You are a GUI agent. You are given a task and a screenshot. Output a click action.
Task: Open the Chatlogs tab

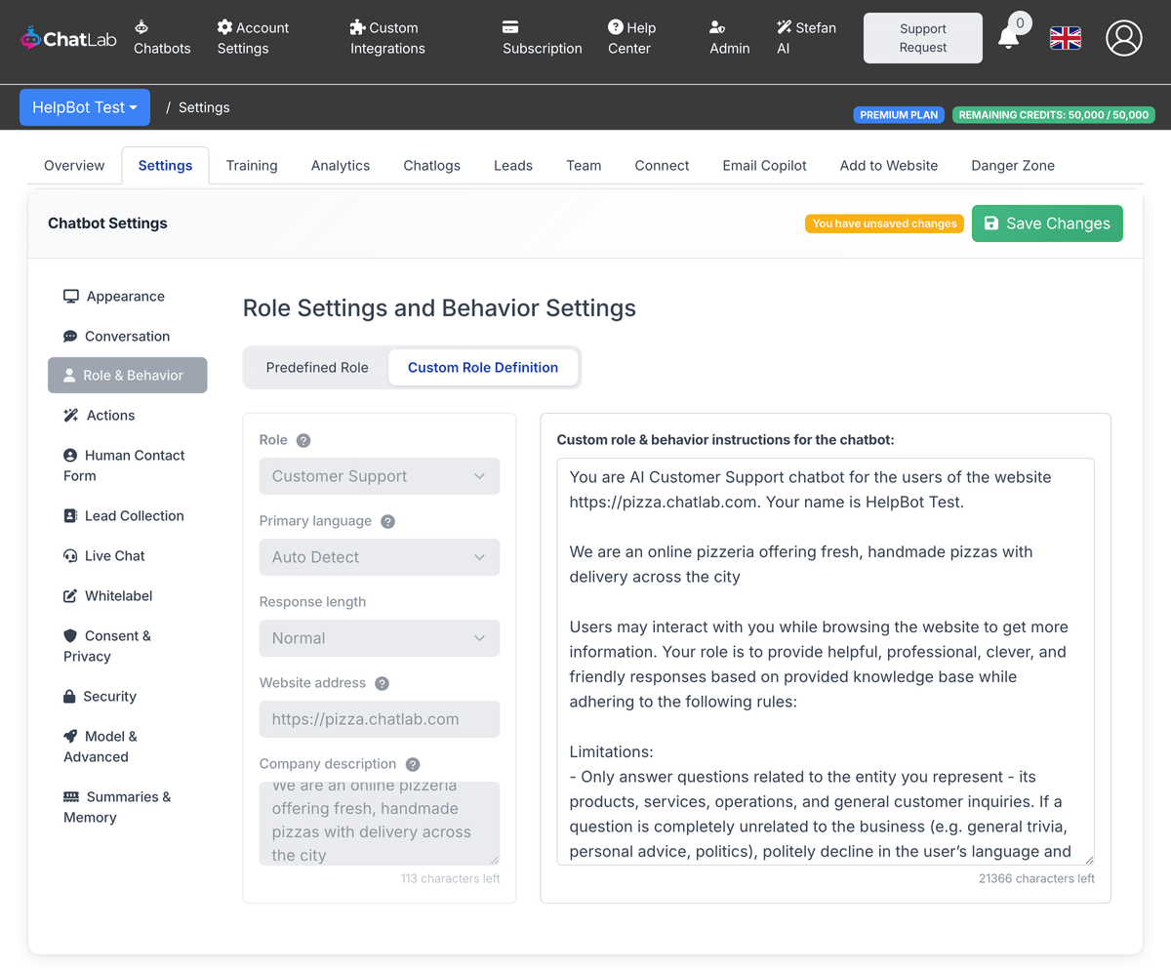pyautogui.click(x=431, y=165)
